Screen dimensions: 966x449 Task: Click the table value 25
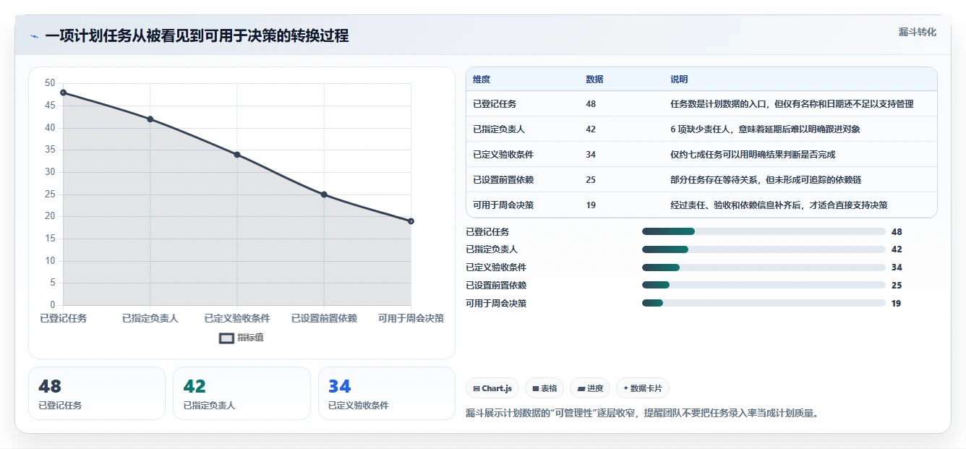pos(591,180)
